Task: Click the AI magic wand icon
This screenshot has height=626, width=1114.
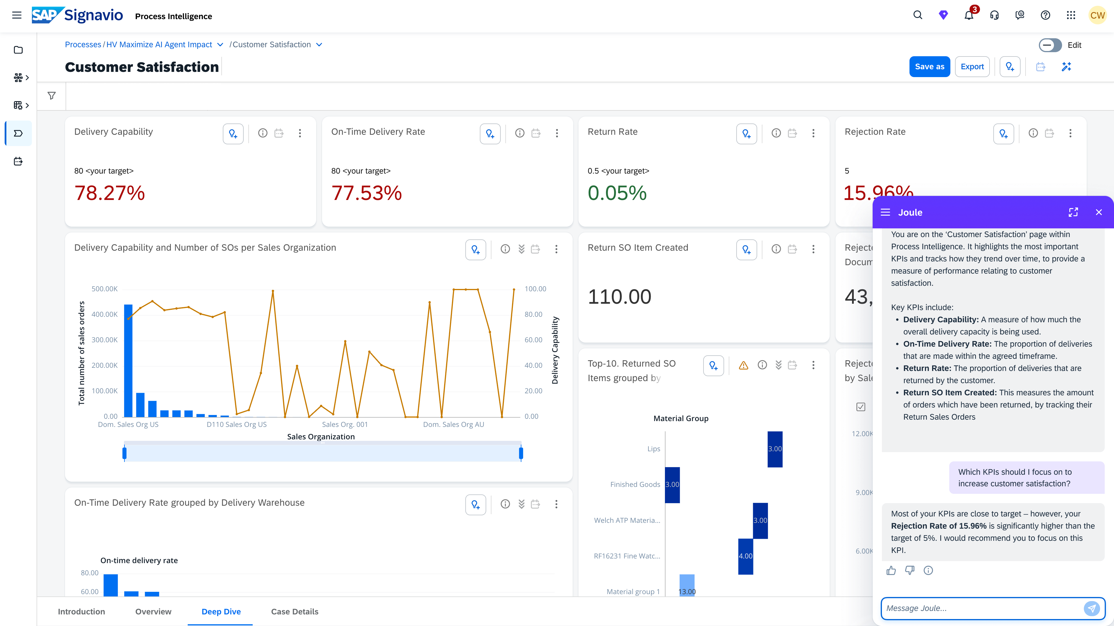Action: [1066, 67]
